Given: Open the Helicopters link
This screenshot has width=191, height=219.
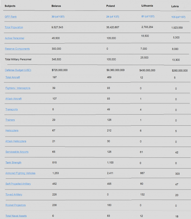Looking at the screenshot, I should click(x=12, y=131).
